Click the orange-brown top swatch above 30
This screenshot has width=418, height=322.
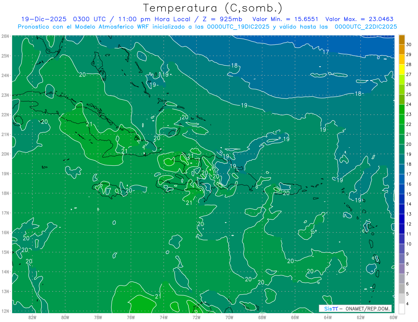coord(402,39)
